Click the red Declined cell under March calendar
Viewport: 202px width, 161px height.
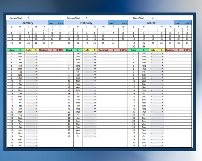click(179, 50)
